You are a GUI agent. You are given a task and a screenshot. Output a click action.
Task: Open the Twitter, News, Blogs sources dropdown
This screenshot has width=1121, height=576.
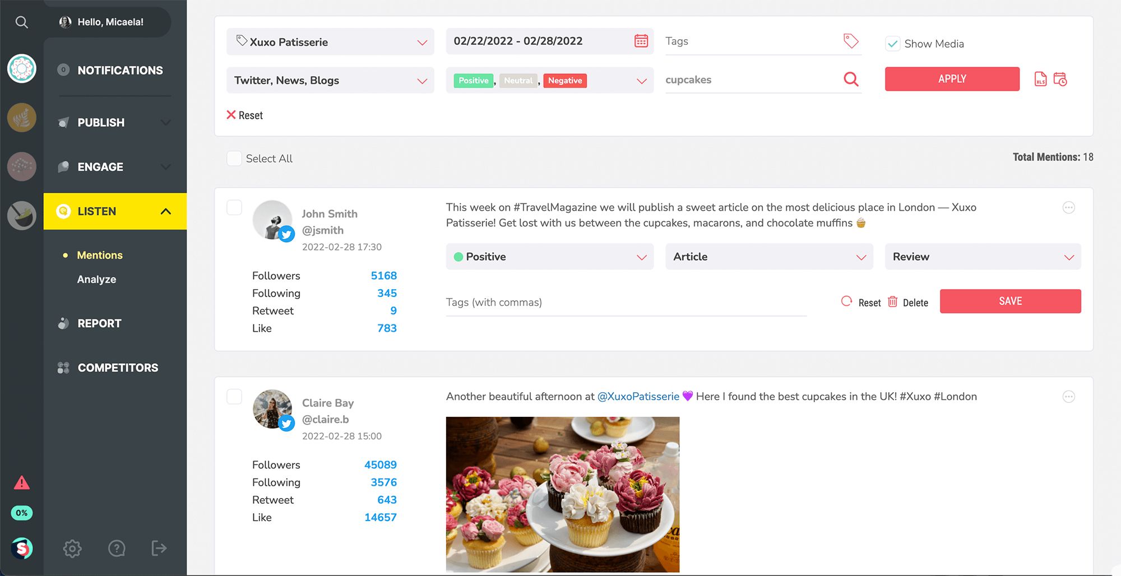click(x=330, y=80)
